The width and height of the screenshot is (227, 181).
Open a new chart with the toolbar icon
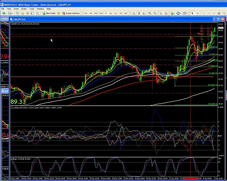pyautogui.click(x=4, y=13)
